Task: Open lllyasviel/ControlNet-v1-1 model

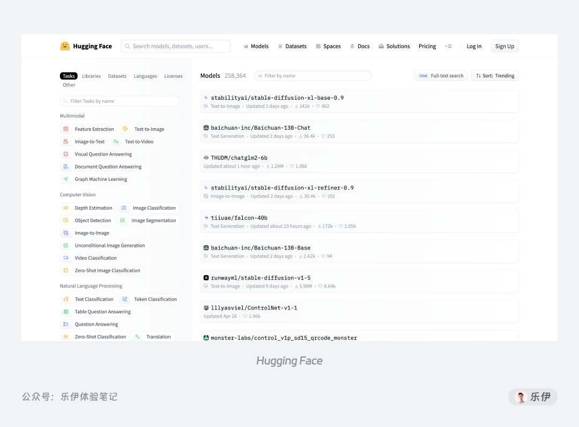Action: click(x=359, y=311)
